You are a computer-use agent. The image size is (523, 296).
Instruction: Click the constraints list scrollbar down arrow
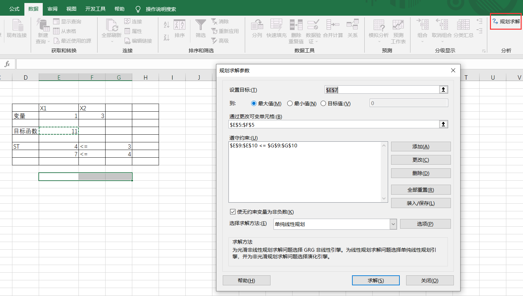tap(384, 199)
